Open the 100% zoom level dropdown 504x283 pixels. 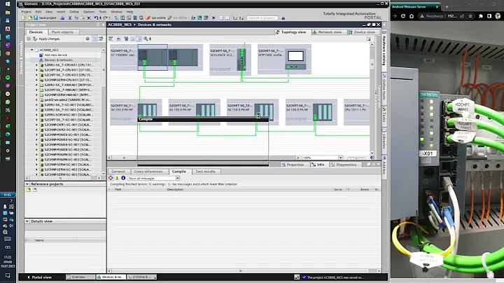(x=340, y=158)
